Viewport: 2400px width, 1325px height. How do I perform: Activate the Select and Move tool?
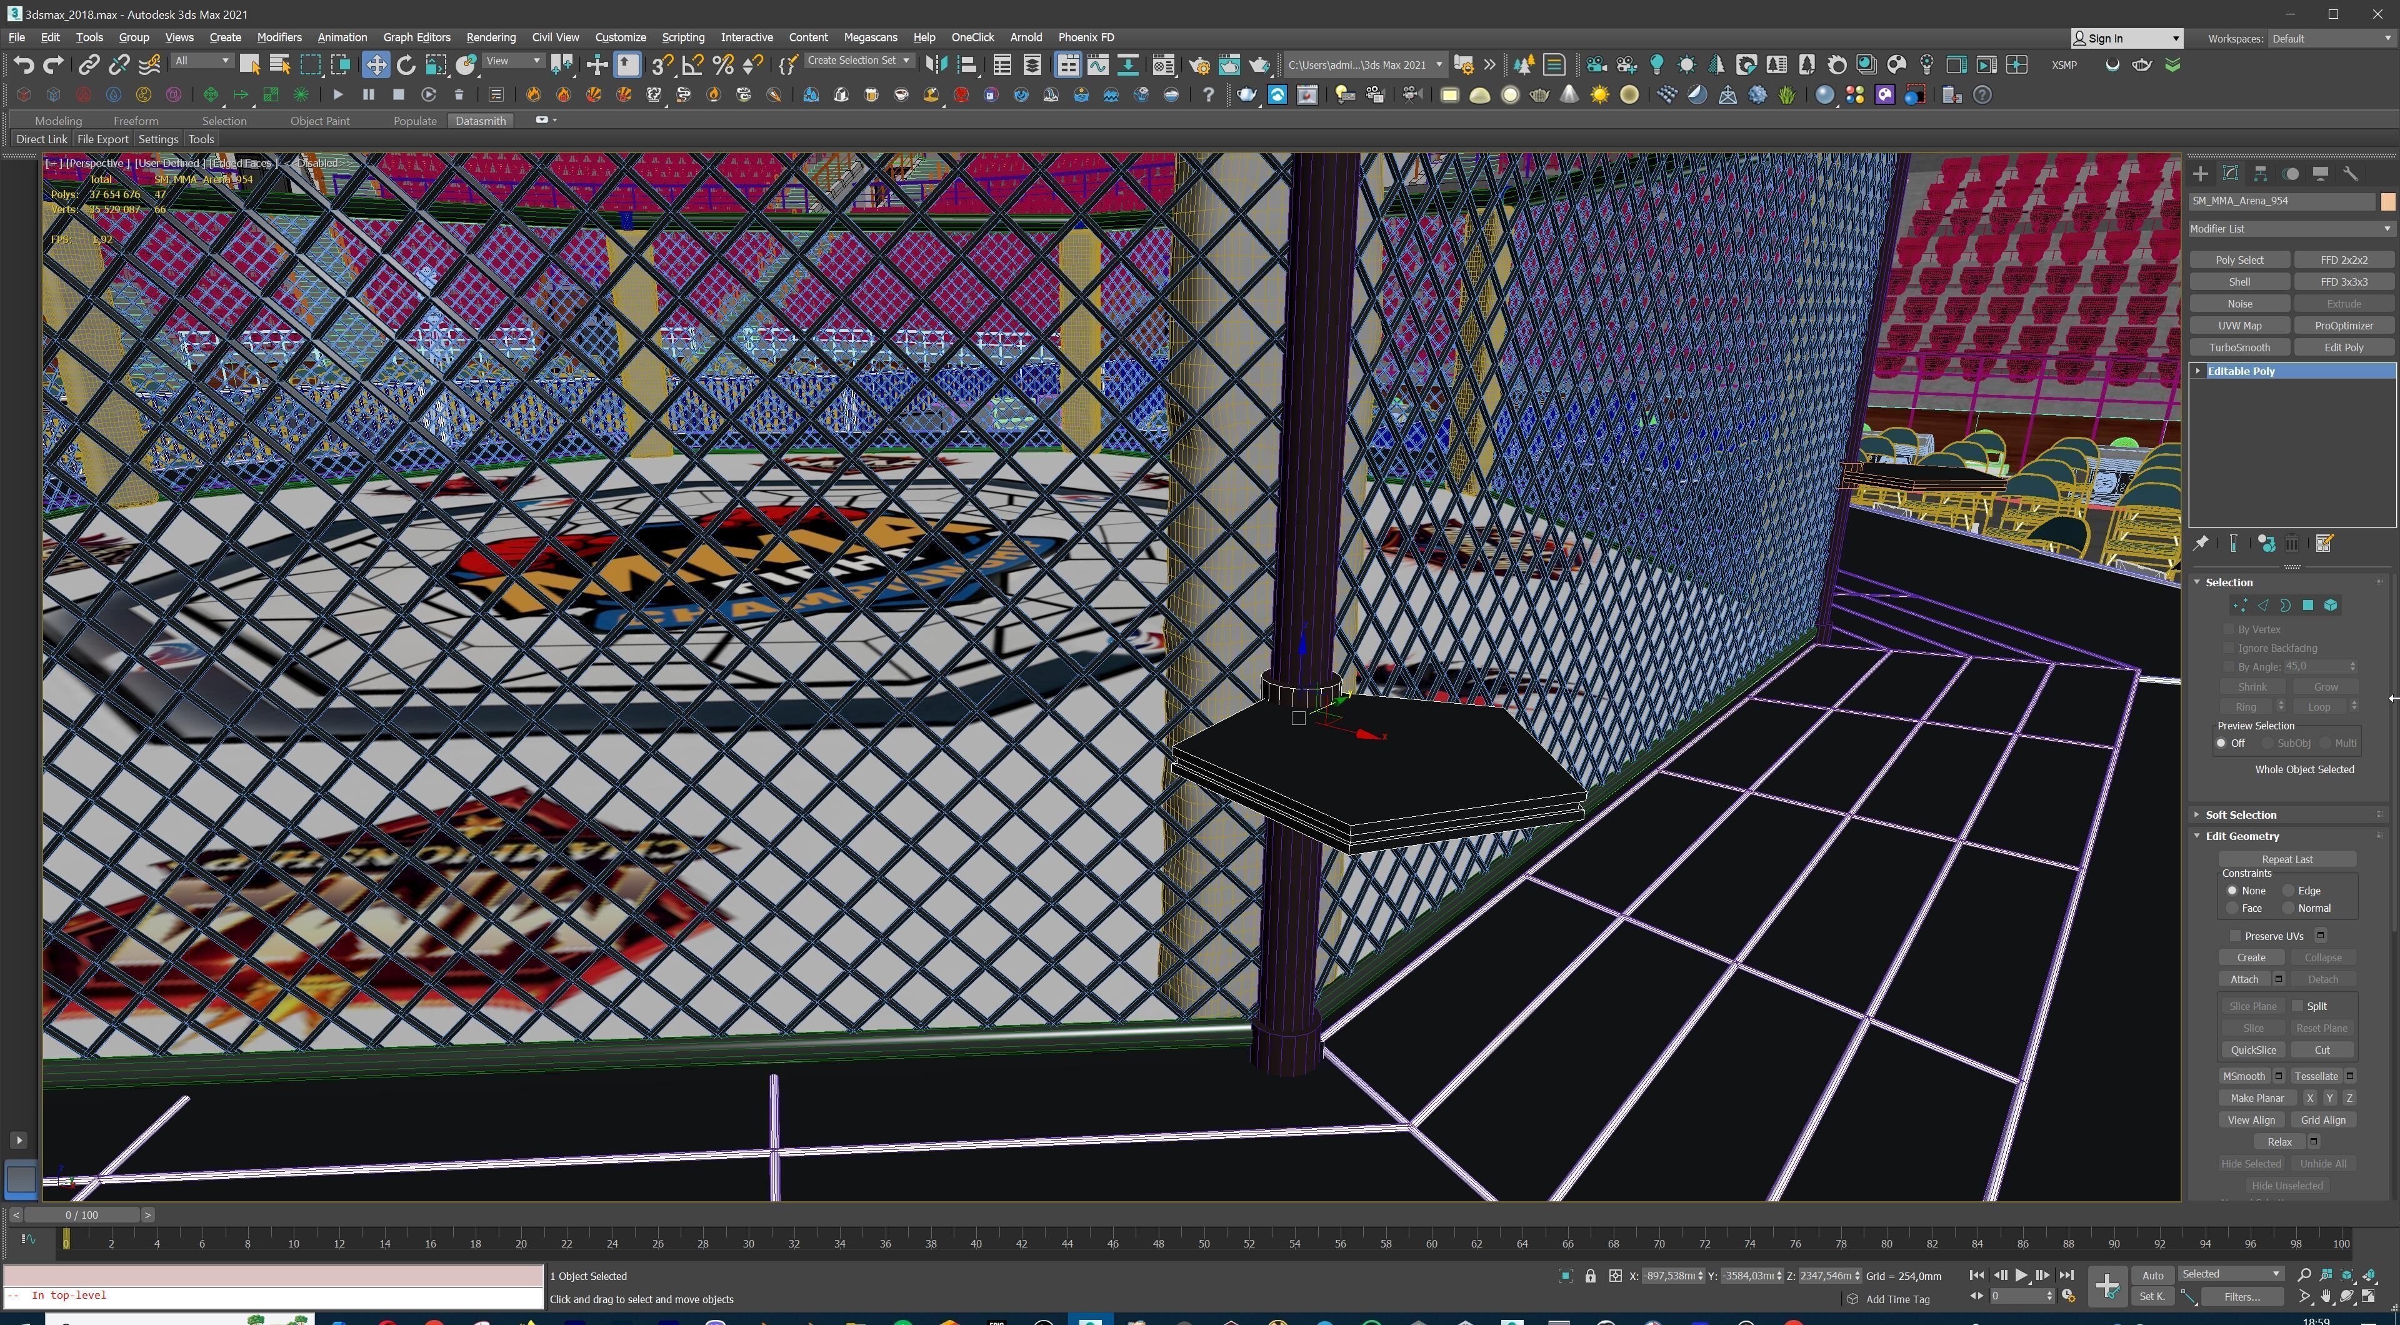tap(376, 64)
